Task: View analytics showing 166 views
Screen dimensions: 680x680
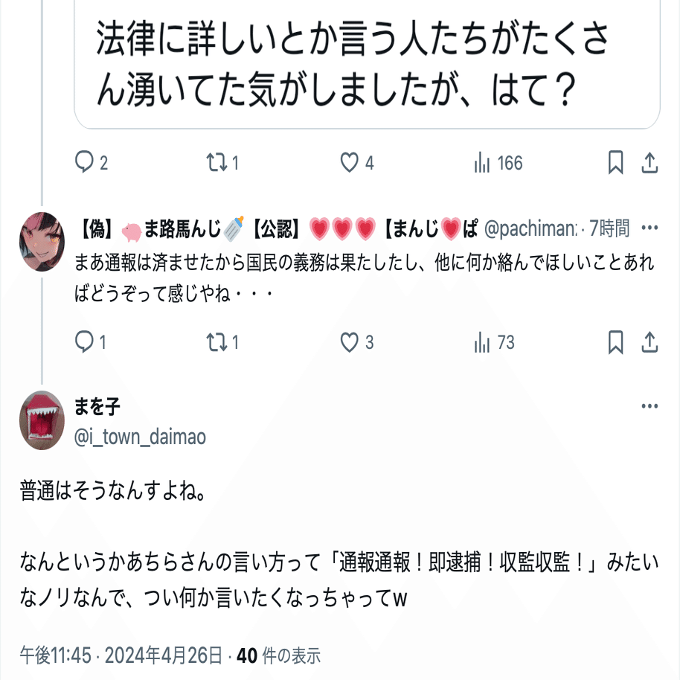Action: coord(482,163)
